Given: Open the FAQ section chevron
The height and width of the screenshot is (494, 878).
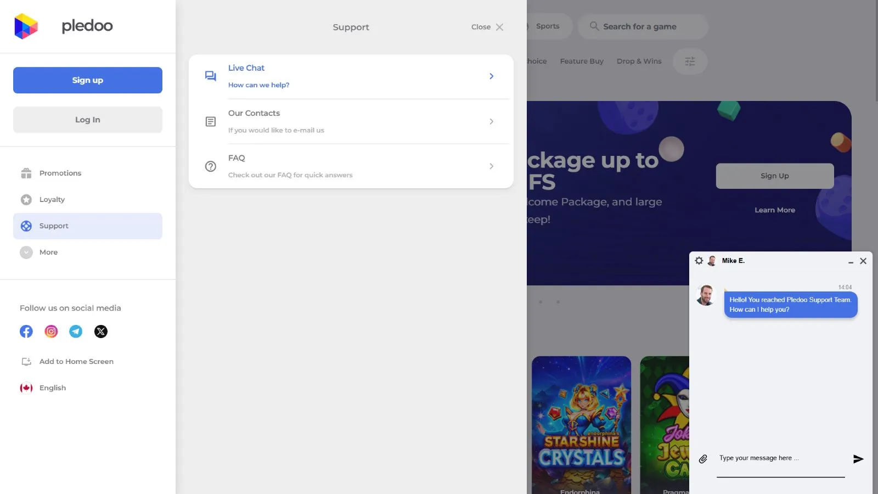Looking at the screenshot, I should (x=491, y=166).
